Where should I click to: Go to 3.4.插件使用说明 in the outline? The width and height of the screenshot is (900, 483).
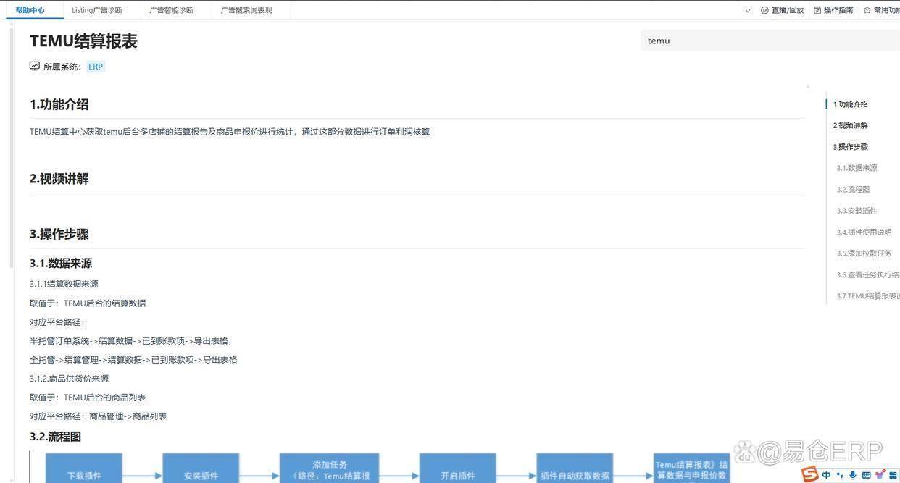[x=864, y=232]
